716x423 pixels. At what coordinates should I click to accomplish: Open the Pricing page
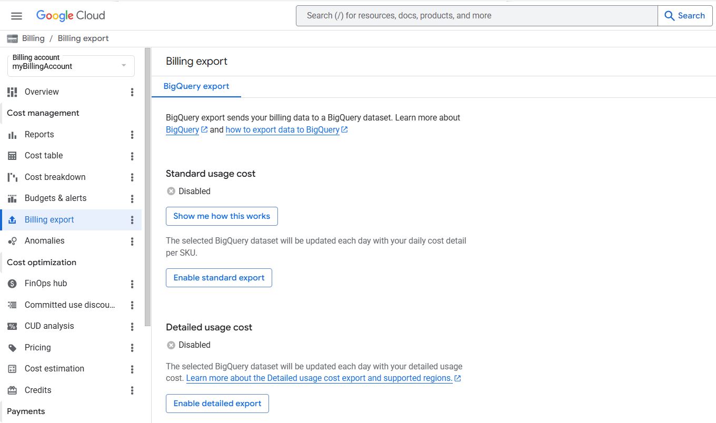pos(38,348)
